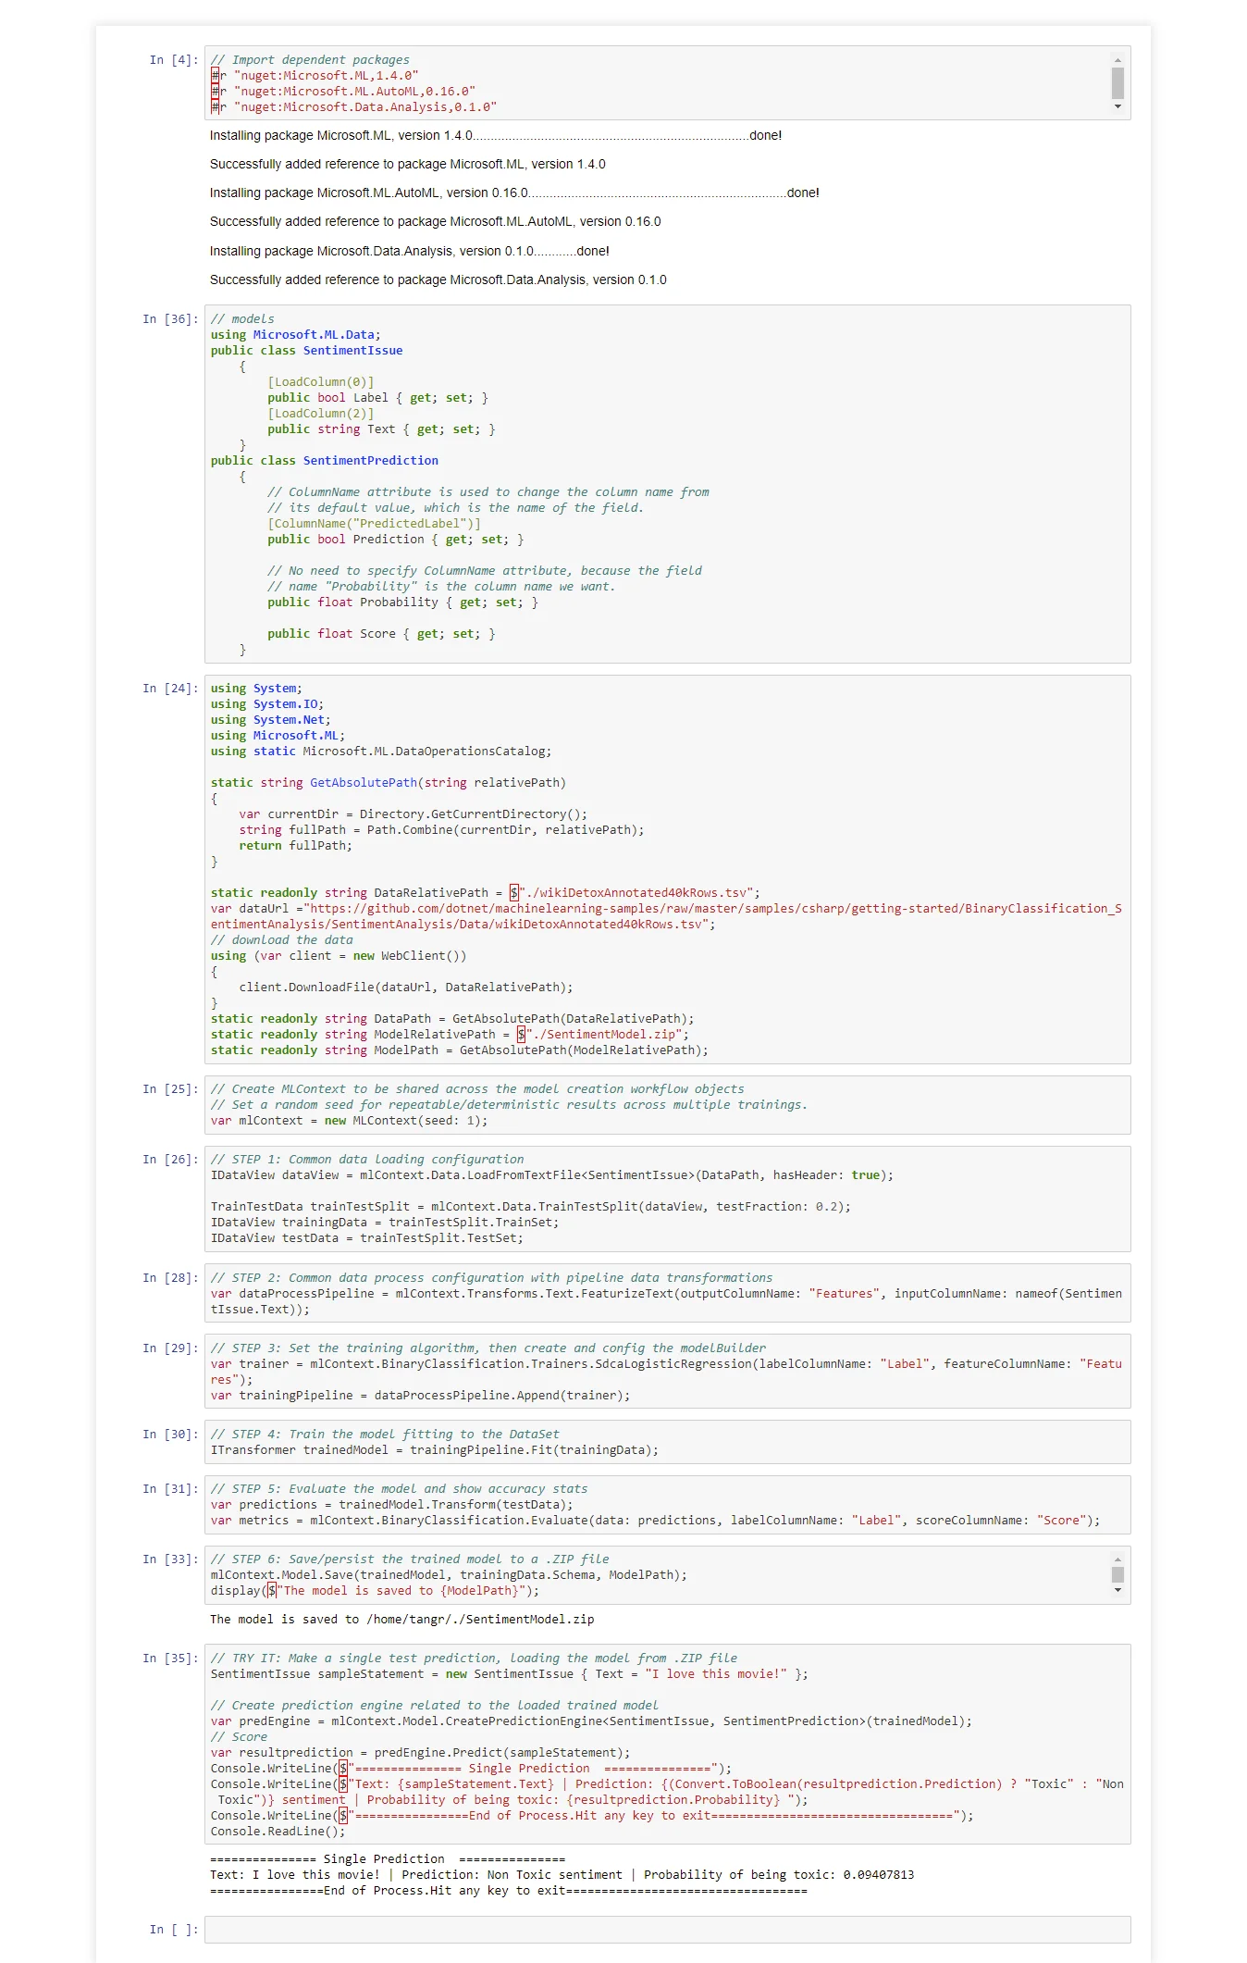Click the scrollbar thumb in the STEP 6 save cell
The image size is (1247, 1963).
pyautogui.click(x=1117, y=1574)
